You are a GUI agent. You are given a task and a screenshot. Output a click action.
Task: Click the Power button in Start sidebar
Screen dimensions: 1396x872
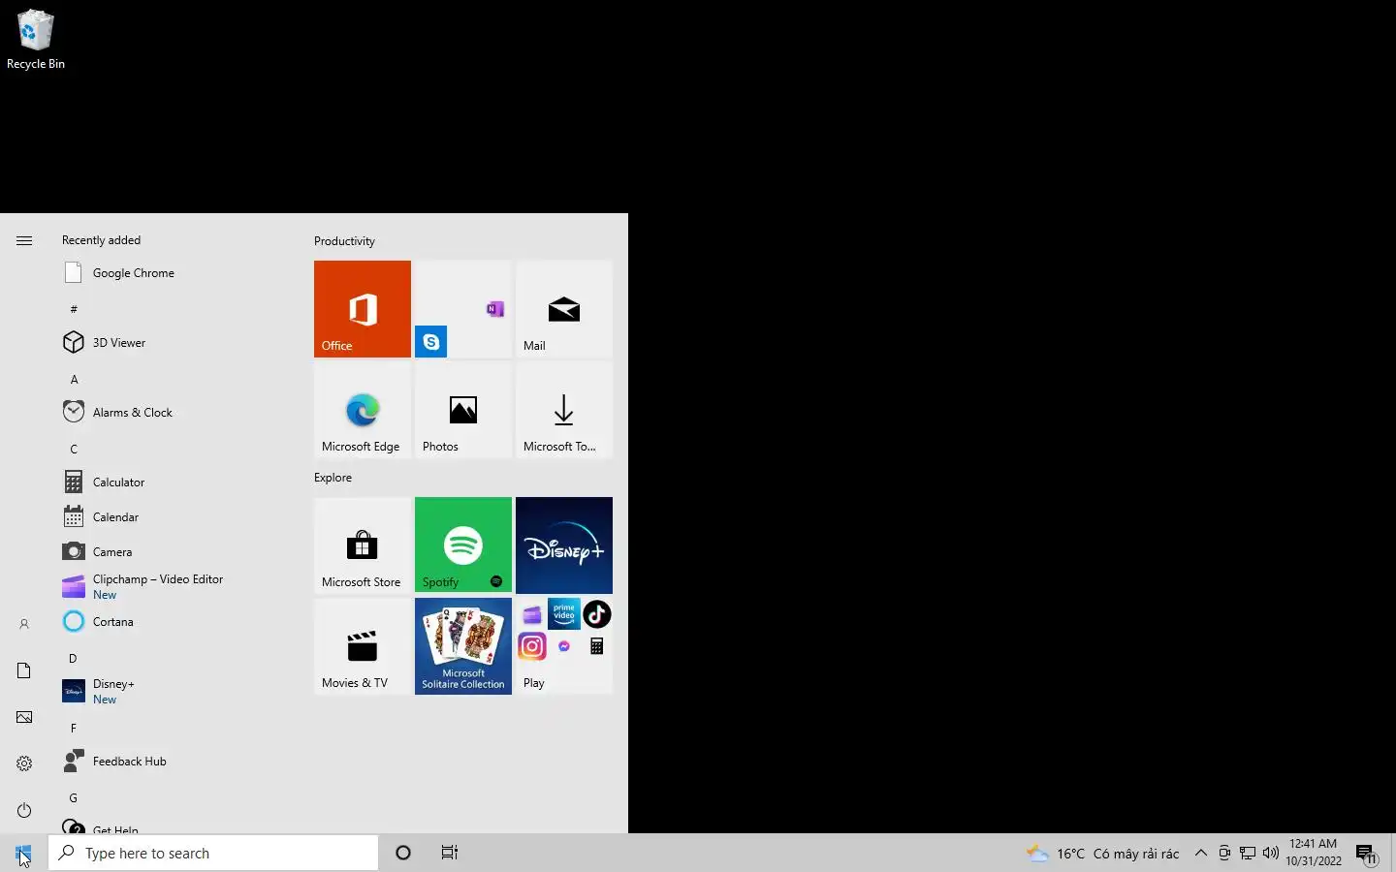[24, 810]
